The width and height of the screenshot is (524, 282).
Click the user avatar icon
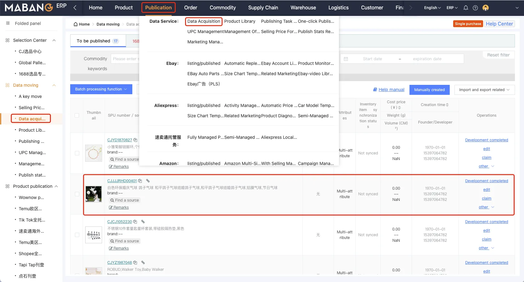point(485,8)
